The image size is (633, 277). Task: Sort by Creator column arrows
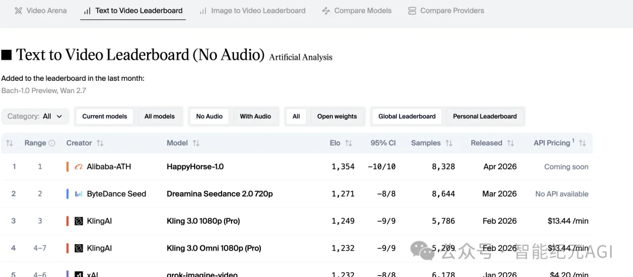[100, 143]
